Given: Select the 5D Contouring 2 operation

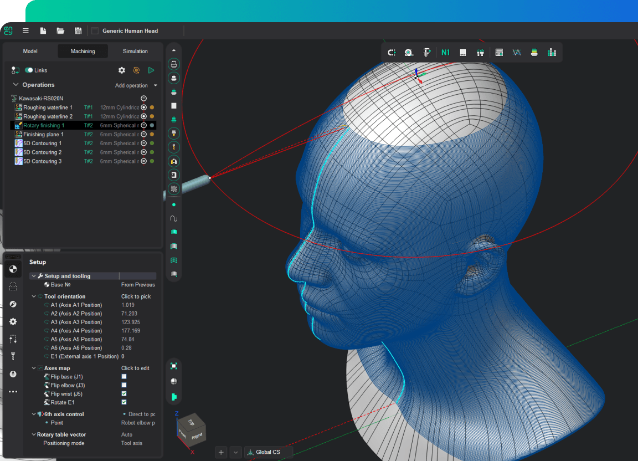Looking at the screenshot, I should point(42,152).
